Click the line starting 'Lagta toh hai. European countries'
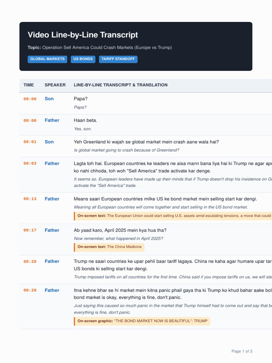This screenshot has height=363, width=272. point(173,167)
